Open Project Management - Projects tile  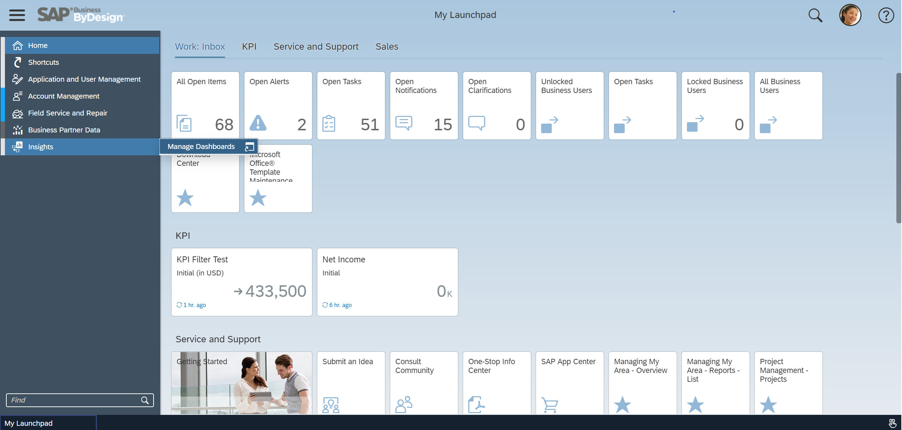pos(788,383)
